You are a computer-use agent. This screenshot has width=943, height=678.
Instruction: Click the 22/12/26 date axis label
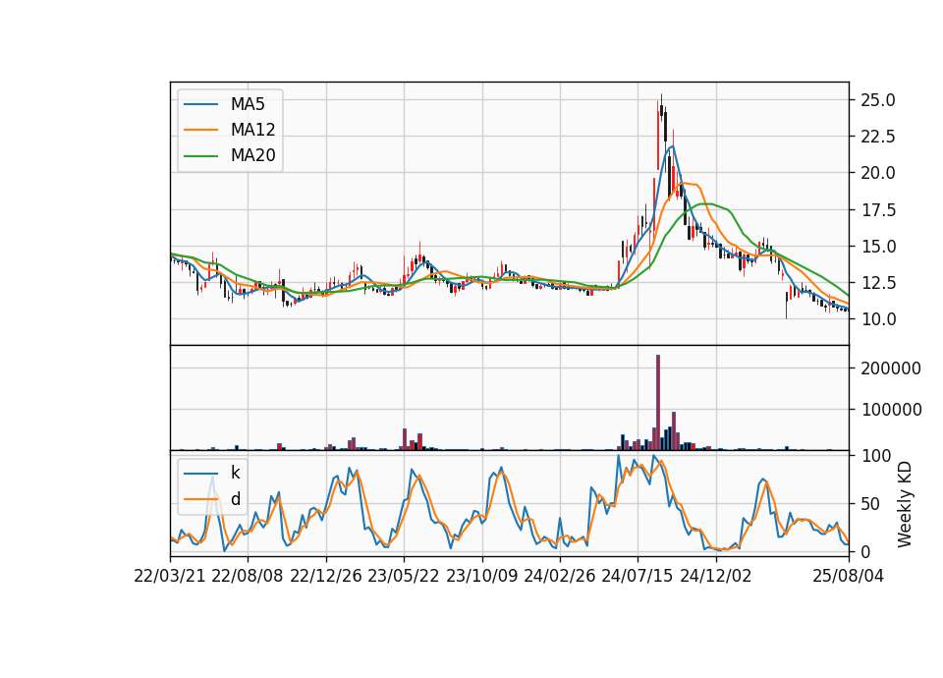pos(326,576)
